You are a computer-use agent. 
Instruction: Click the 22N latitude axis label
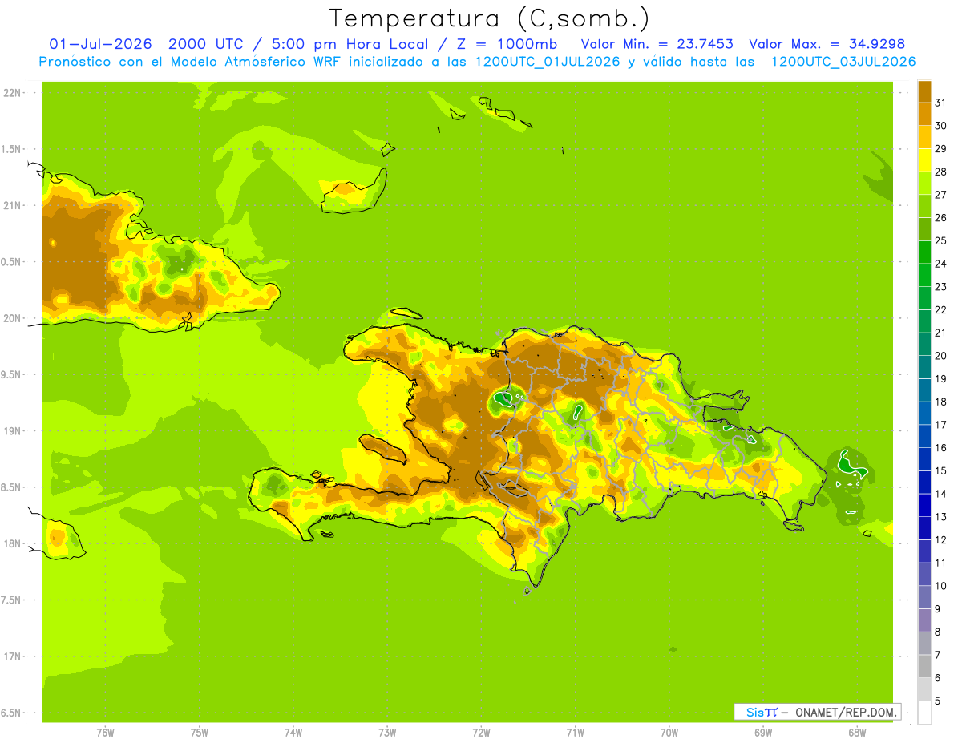coord(12,93)
